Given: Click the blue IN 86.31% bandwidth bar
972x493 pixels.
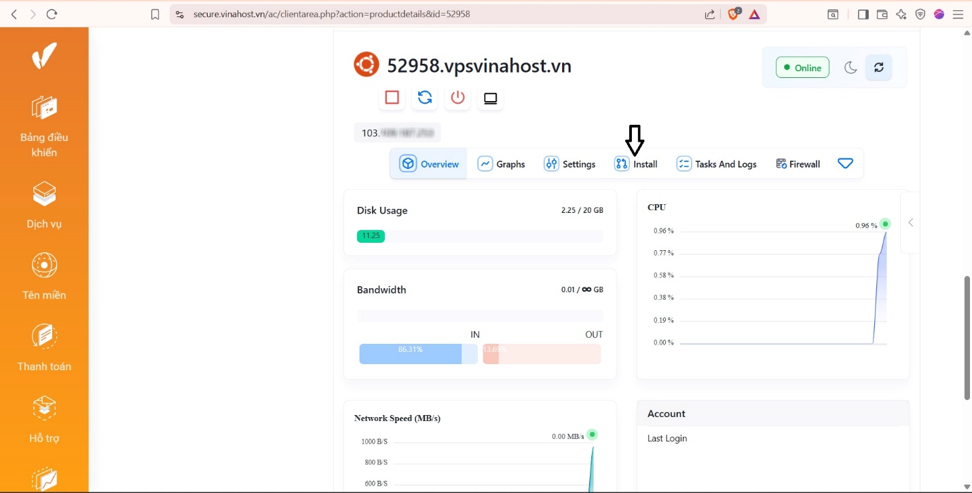Looking at the screenshot, I should pyautogui.click(x=418, y=354).
